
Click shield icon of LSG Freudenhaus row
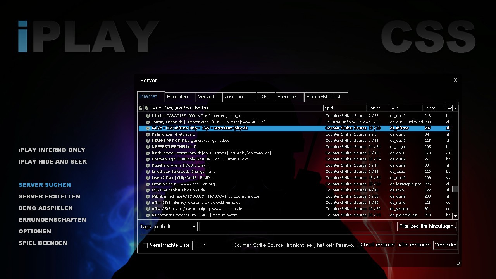[148, 190]
